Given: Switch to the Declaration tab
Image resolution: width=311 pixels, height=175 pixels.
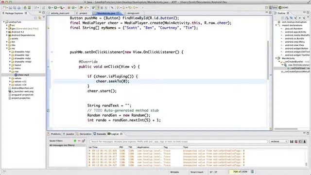Looking at the screenshot, I should (84, 134).
